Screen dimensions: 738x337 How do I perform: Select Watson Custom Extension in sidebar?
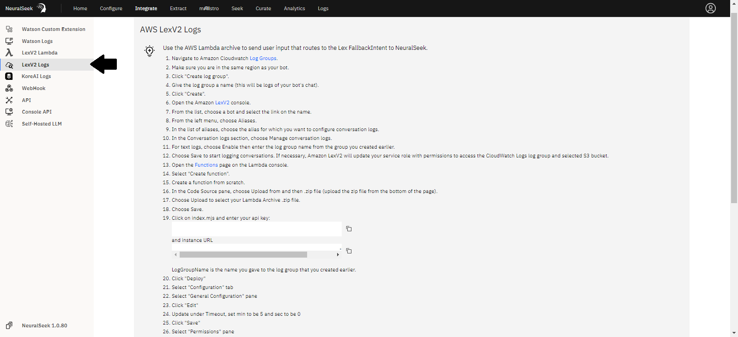pos(54,29)
